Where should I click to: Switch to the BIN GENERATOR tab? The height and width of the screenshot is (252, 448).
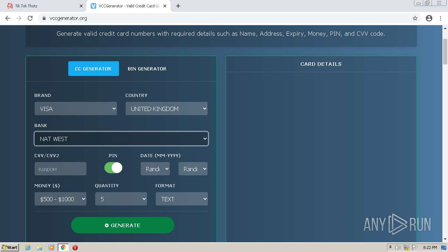(x=147, y=69)
